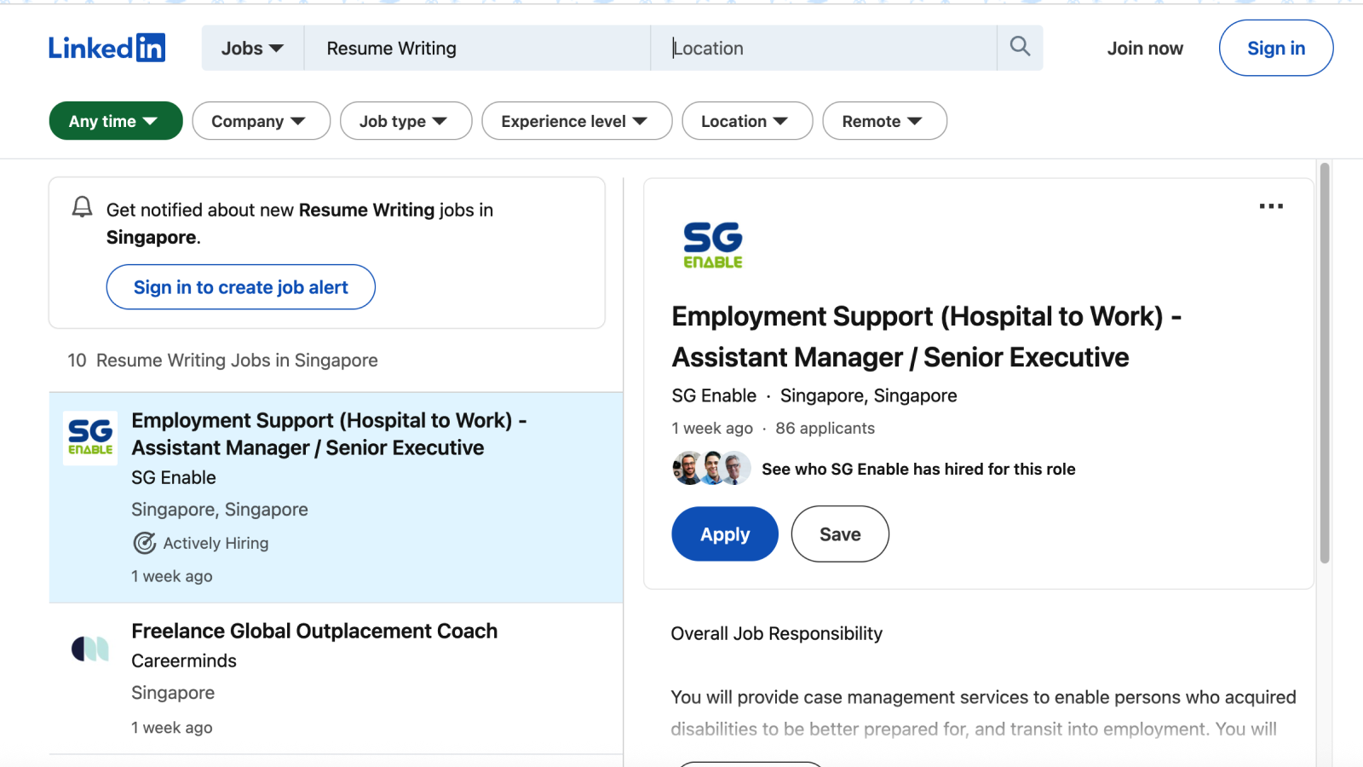
Task: Click '86 applicants' text
Action: (825, 428)
